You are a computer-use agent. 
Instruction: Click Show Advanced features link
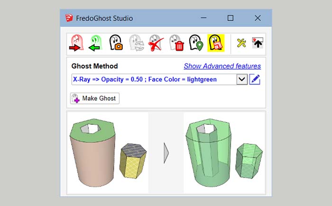(x=222, y=66)
